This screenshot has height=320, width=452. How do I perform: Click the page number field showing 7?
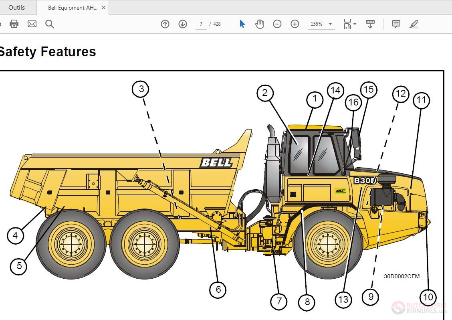201,24
